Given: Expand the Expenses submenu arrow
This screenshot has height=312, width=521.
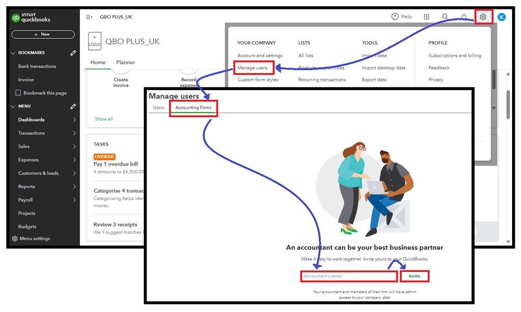Looking at the screenshot, I should 75,160.
